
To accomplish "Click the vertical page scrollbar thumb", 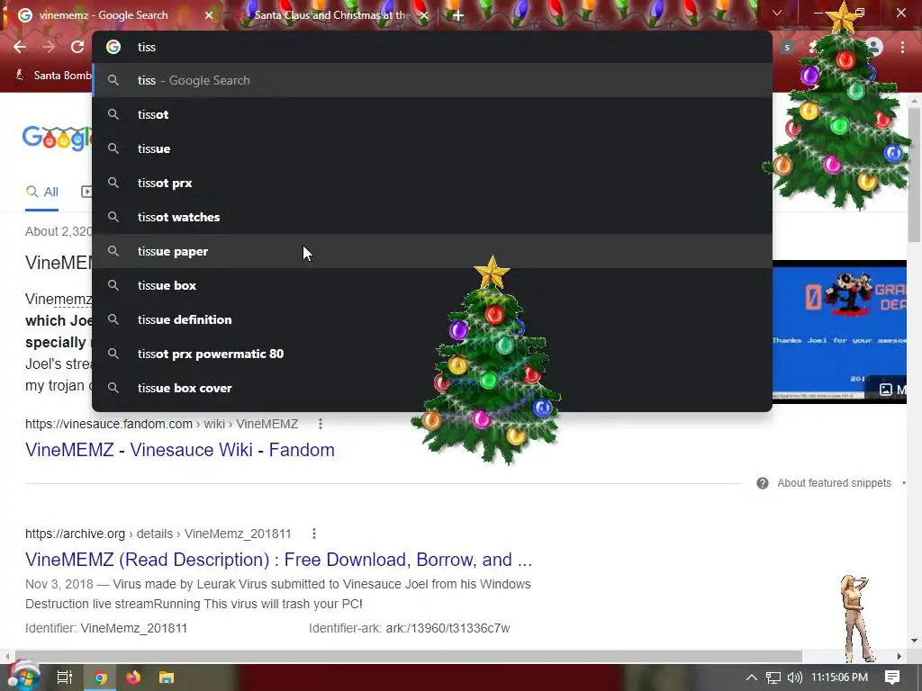I will [914, 175].
